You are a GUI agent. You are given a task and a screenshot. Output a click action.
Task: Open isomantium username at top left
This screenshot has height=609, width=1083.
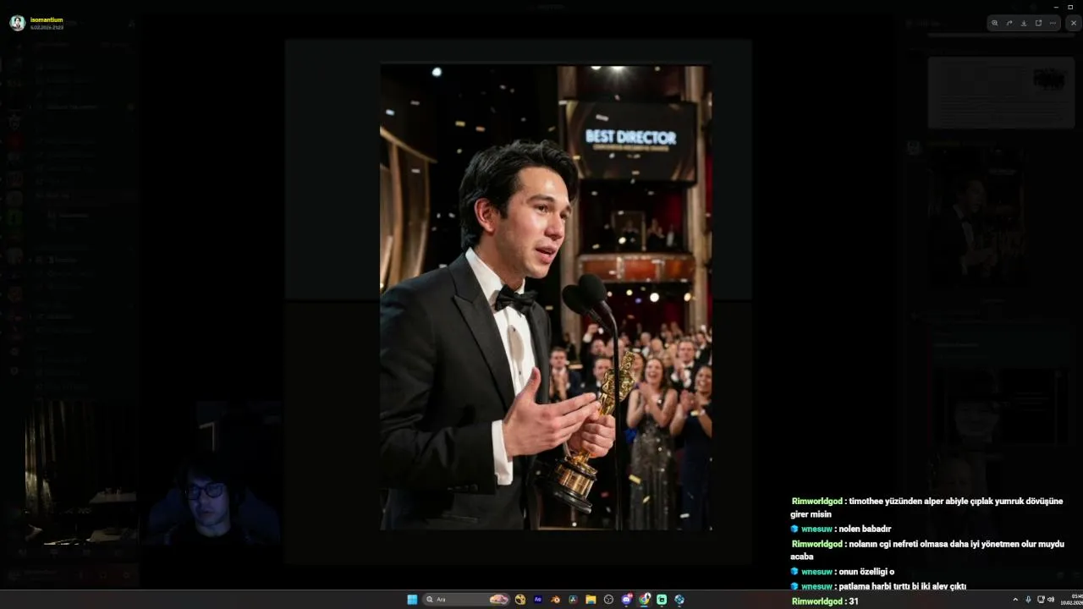point(47,19)
